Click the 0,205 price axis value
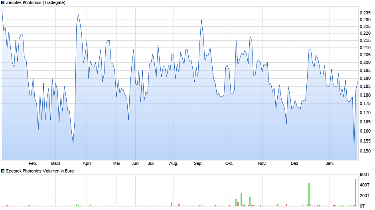375x210 pixels. coord(365,55)
